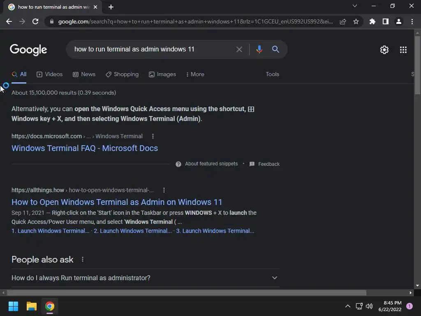Screen dimensions: 421x316
Task: Click the Google logo
Action: pos(28,50)
